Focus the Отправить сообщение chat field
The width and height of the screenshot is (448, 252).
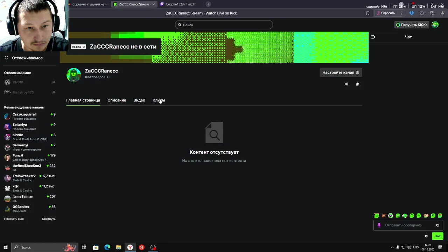(x=408, y=225)
